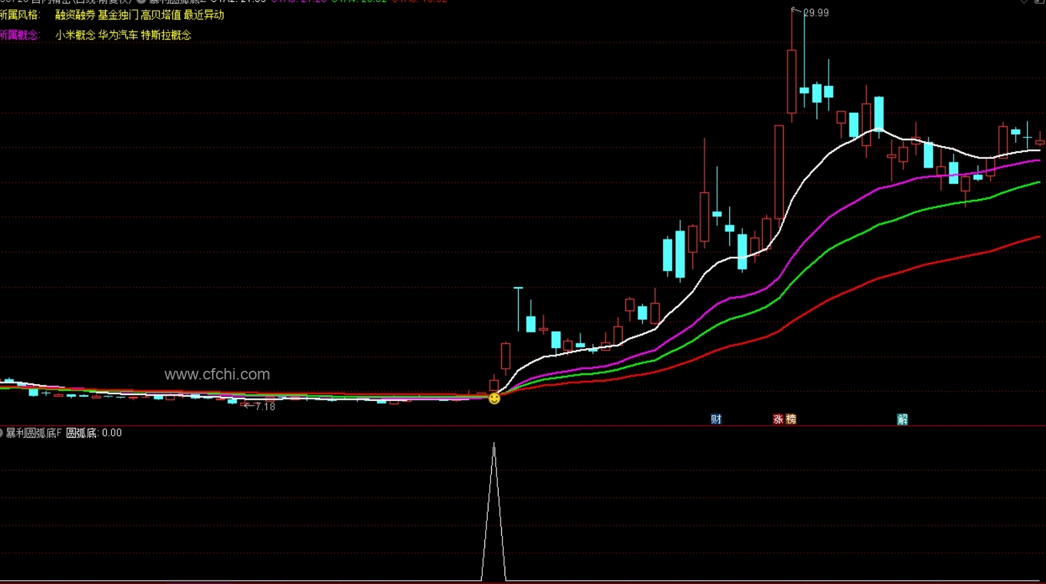1046x584 pixels.
Task: Click the red 涨 event marker
Action: [778, 419]
